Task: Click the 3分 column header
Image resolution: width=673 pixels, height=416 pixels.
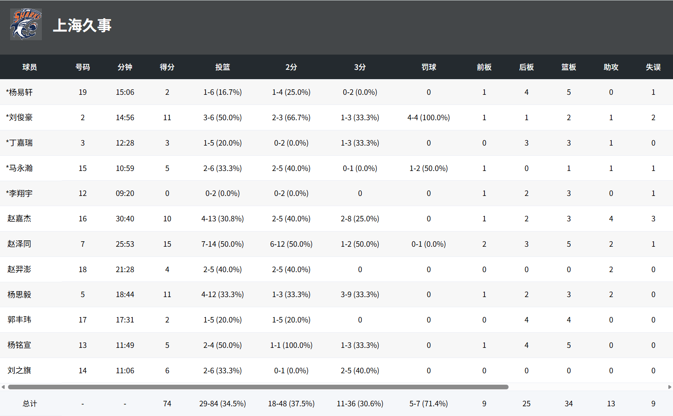Action: (360, 67)
